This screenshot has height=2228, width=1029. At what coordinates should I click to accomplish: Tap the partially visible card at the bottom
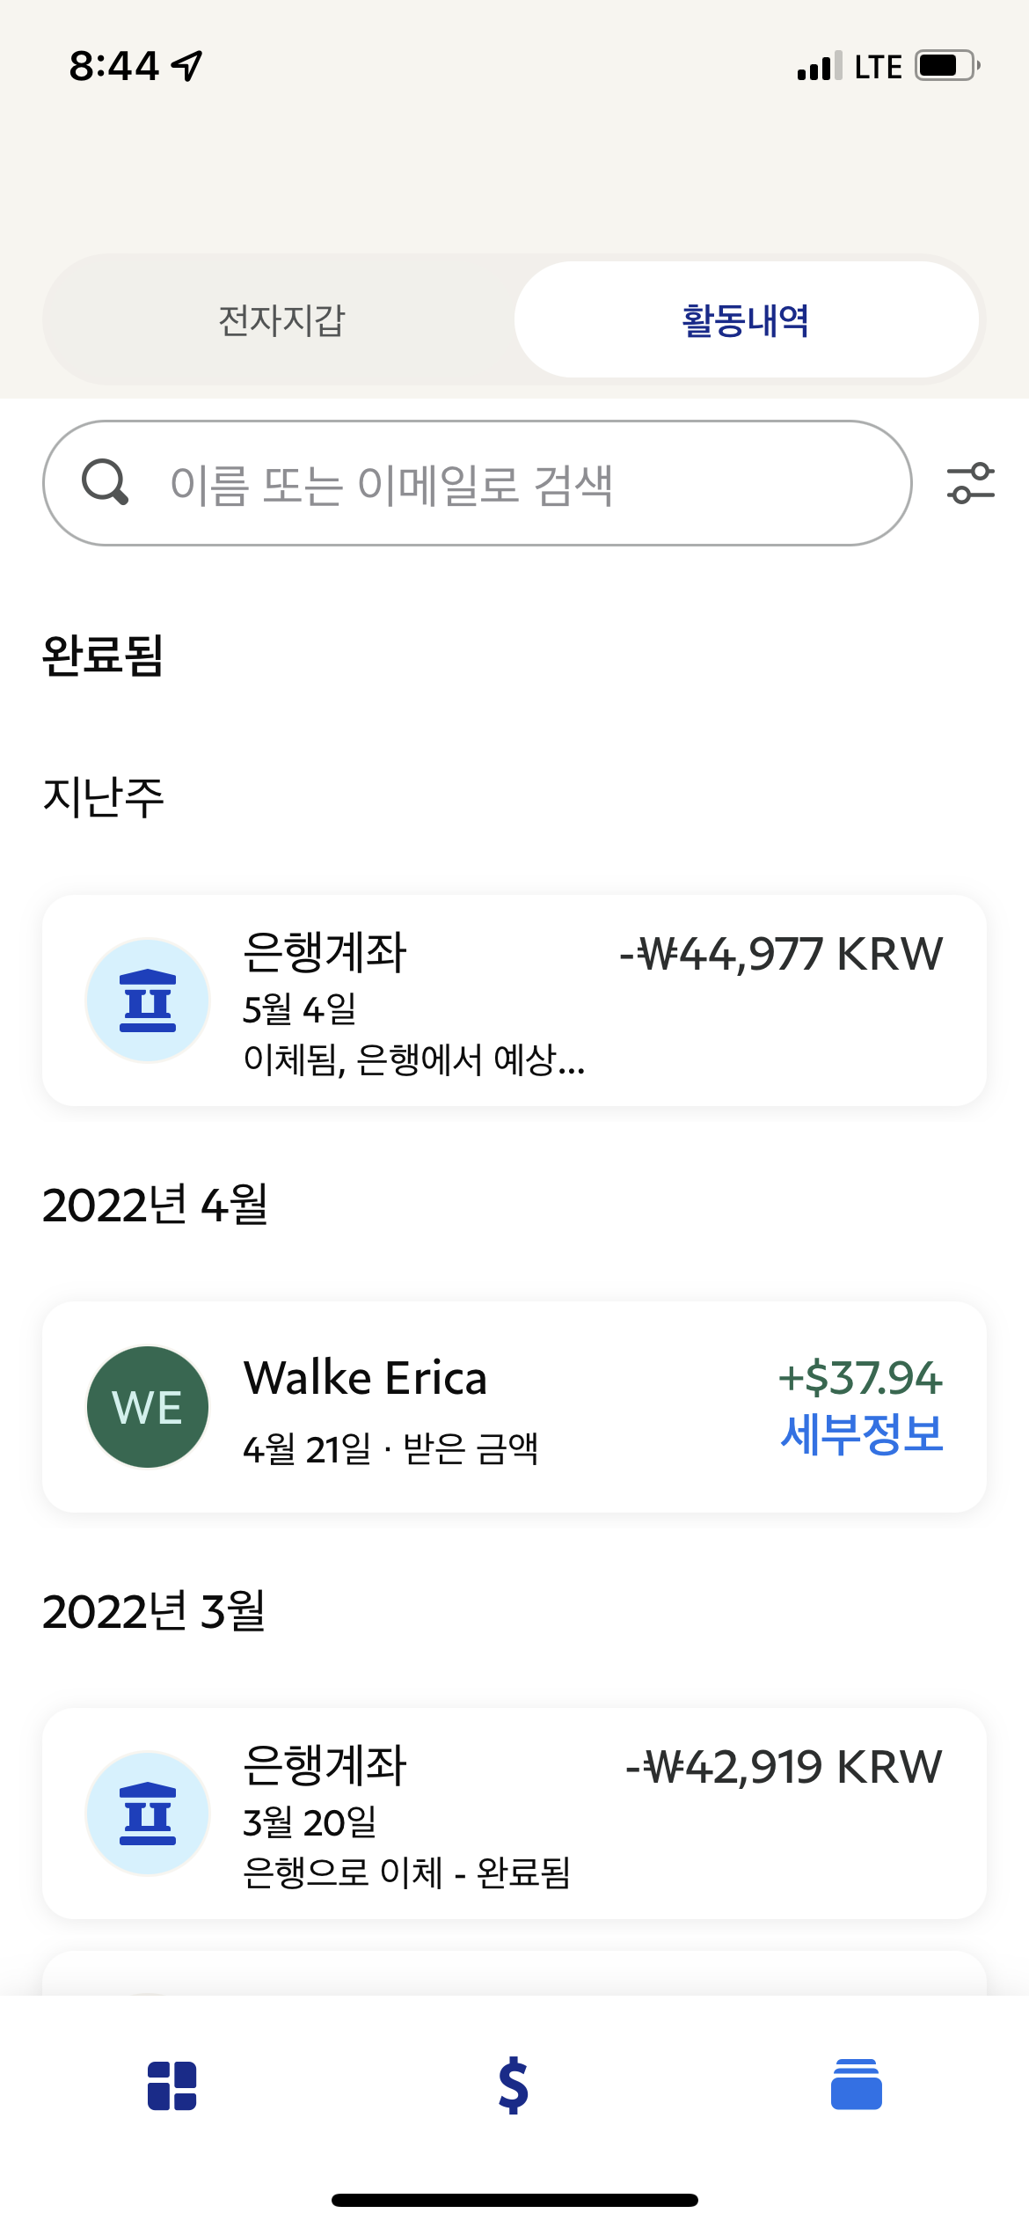tap(514, 1973)
